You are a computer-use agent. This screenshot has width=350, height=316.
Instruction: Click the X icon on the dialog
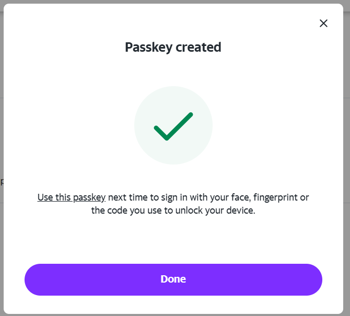323,23
